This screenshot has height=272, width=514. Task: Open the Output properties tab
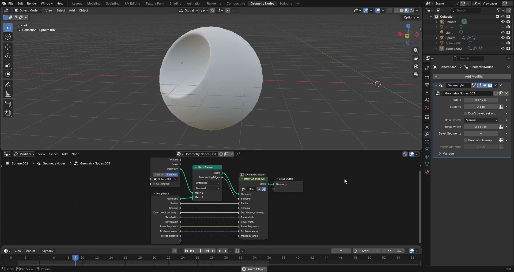(427, 85)
